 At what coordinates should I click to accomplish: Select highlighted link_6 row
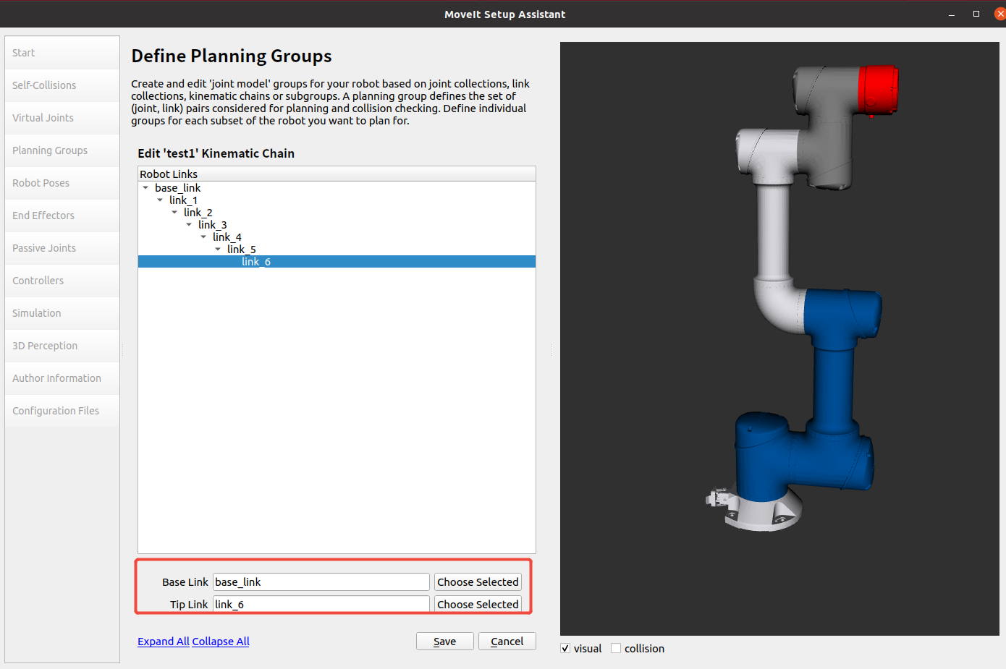337,262
